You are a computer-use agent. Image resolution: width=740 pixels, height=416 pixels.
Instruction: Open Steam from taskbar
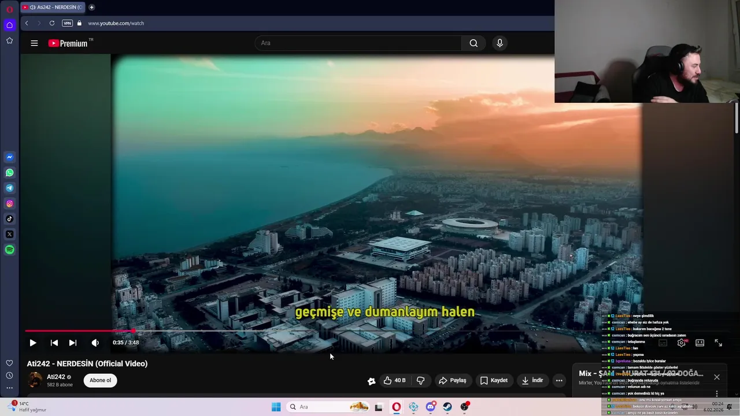tap(447, 407)
